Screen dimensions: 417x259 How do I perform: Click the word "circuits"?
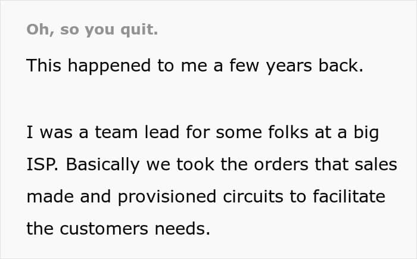[253, 196]
